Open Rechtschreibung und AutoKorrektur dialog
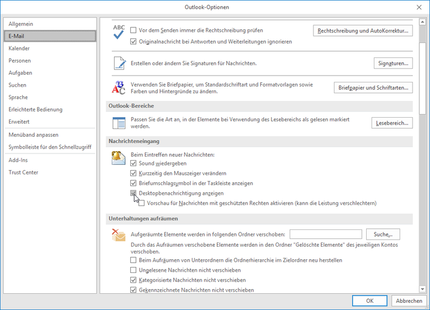The height and width of the screenshot is (310, 430). click(363, 30)
